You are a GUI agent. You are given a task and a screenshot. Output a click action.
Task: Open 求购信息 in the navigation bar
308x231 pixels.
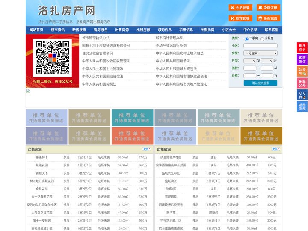click(165, 30)
